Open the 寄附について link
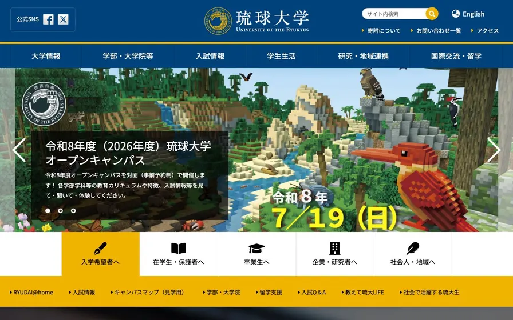 tap(384, 31)
